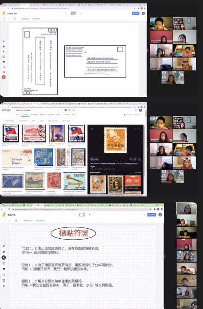Go to next frame in 標點符號 Jam
The width and height of the screenshot is (203, 309).
point(89,214)
